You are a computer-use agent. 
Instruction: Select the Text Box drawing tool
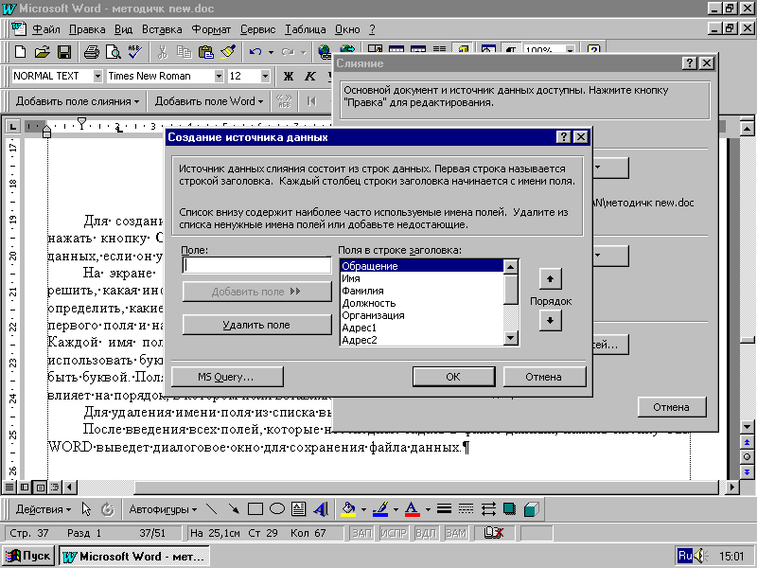299,509
